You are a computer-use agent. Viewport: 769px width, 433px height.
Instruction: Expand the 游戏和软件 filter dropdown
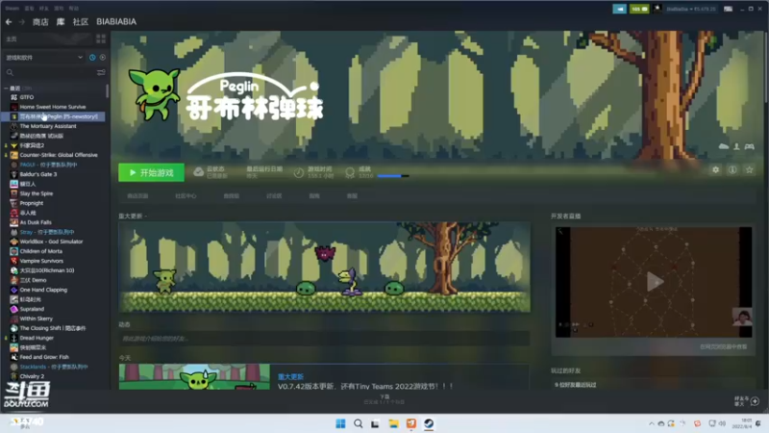coord(44,58)
